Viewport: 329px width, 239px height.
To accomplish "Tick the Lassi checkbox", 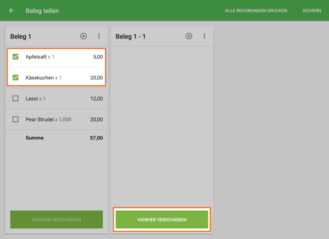I will pos(15,99).
